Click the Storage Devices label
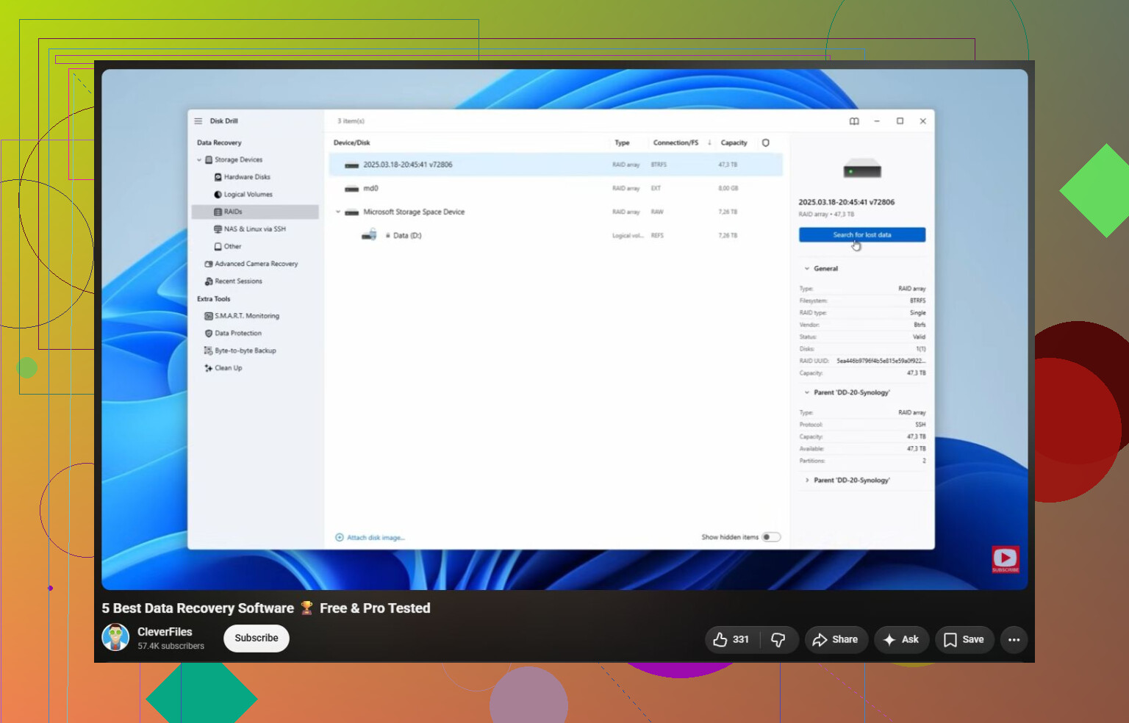The height and width of the screenshot is (723, 1129). coord(238,159)
